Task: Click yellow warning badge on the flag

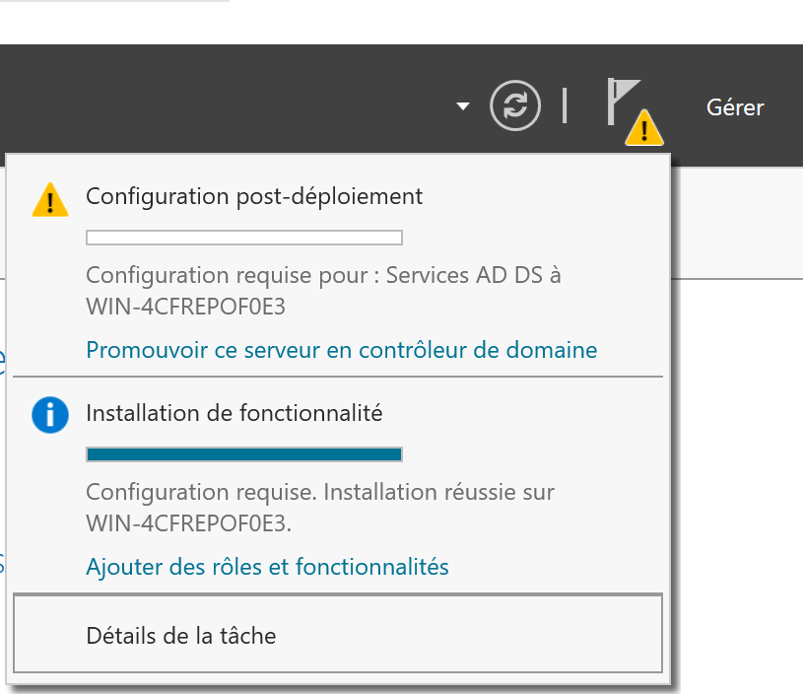Action: coord(644,127)
